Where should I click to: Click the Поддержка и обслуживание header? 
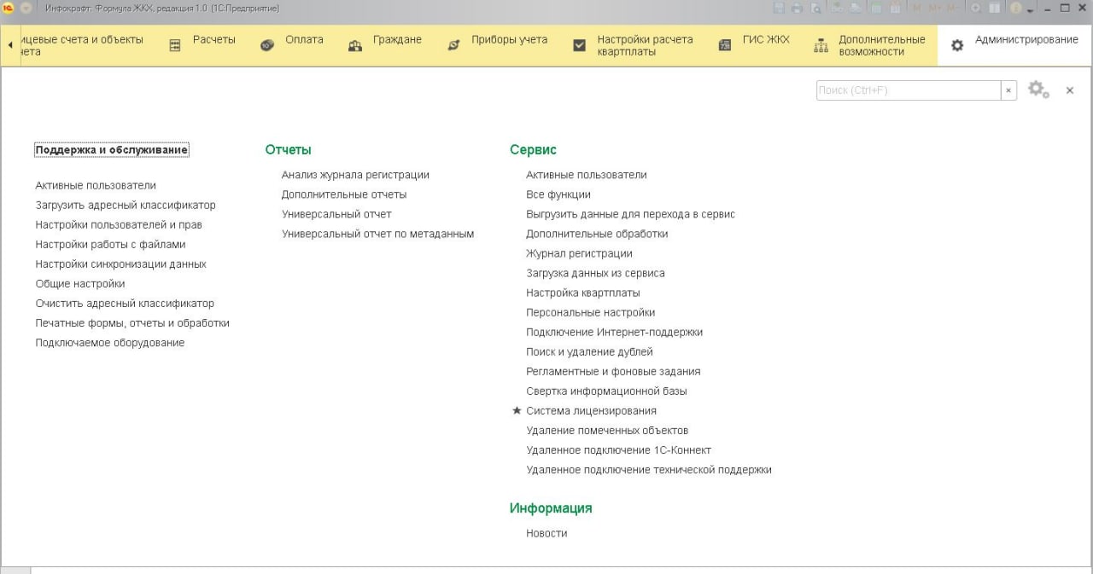[112, 150]
